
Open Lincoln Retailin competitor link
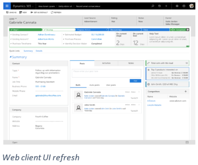coord(154,105)
